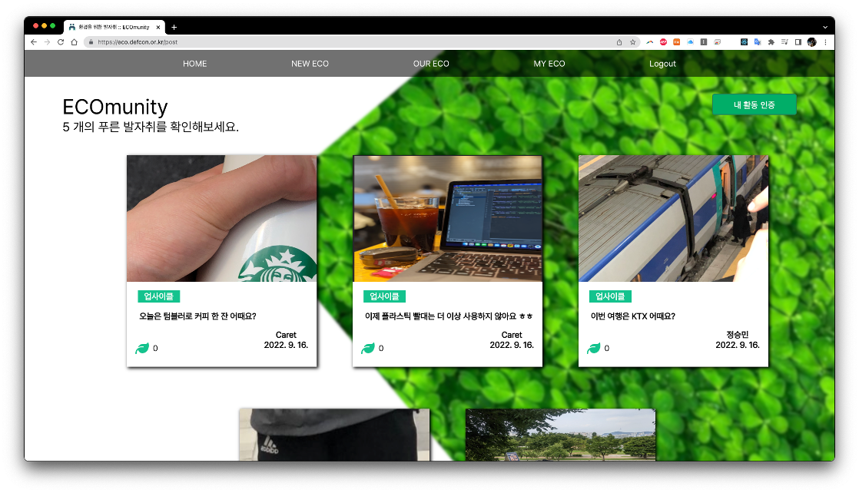
Task: Open the KTX train post image
Action: (673, 219)
